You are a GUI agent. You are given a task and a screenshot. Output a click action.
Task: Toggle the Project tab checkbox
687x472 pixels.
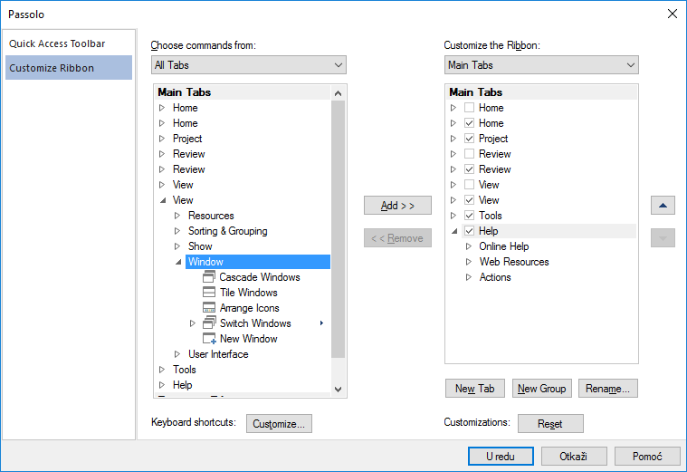469,139
